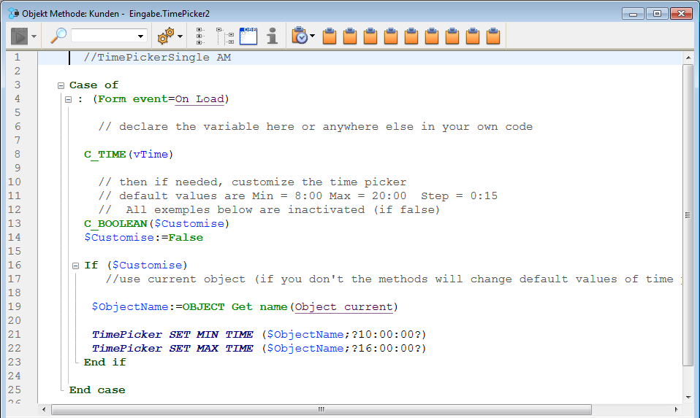Click the fourth orange clipboard icon
The height and width of the screenshot is (418, 700).
pos(391,36)
